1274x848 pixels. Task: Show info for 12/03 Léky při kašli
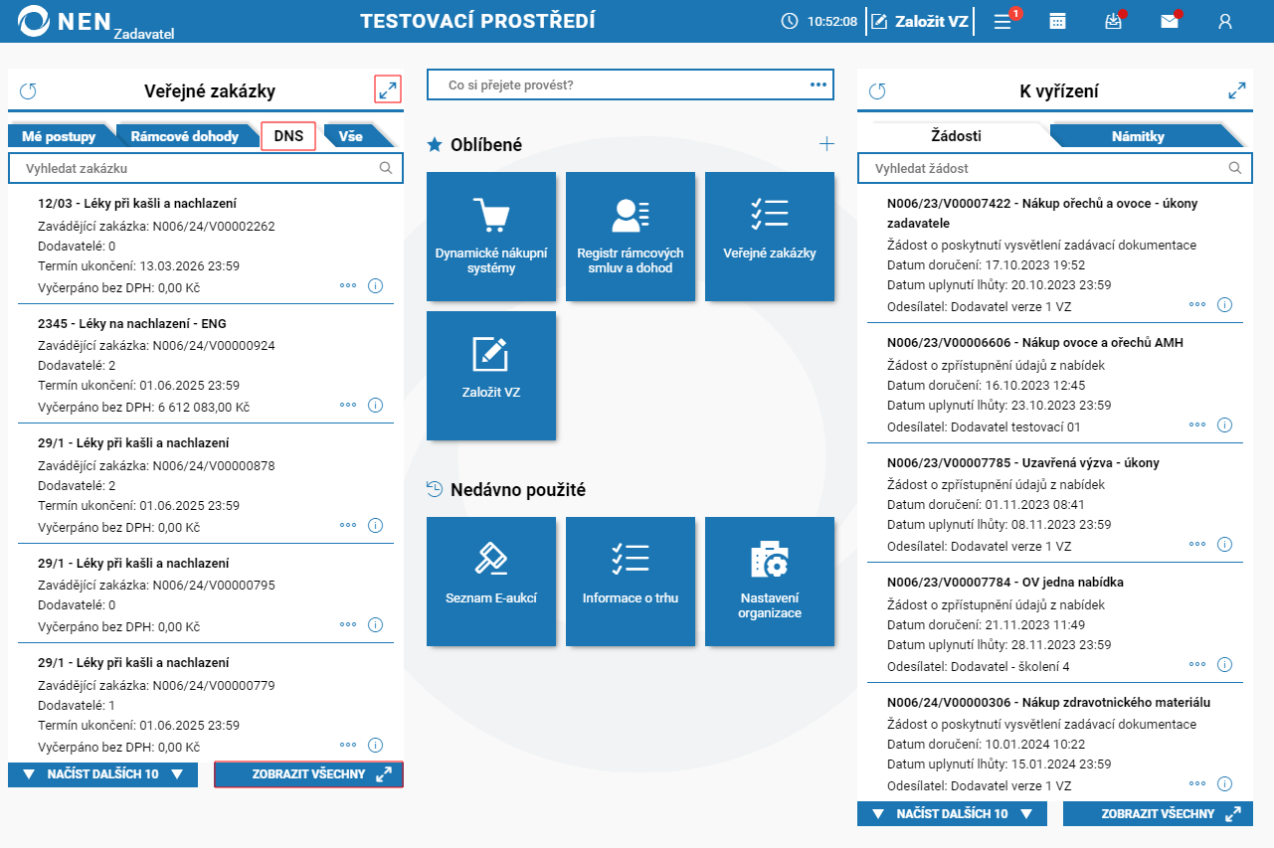click(376, 285)
